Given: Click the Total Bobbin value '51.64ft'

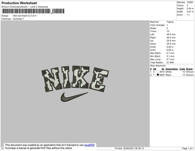Looking at the screenshot, I should pos(170,62).
